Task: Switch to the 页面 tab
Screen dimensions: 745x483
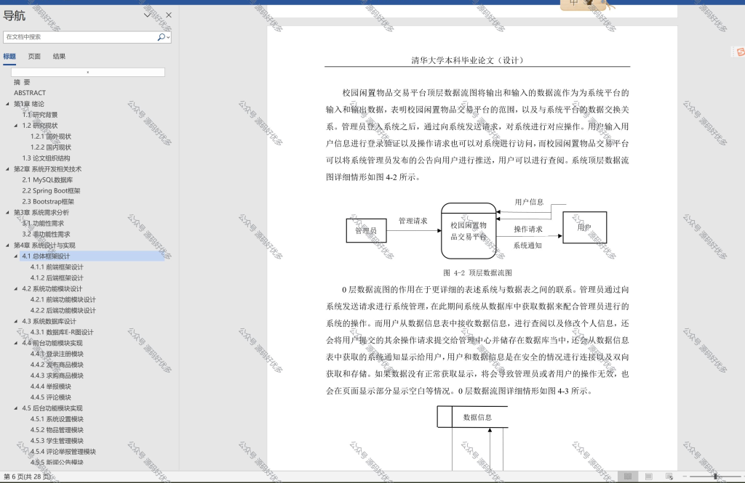Action: click(34, 57)
